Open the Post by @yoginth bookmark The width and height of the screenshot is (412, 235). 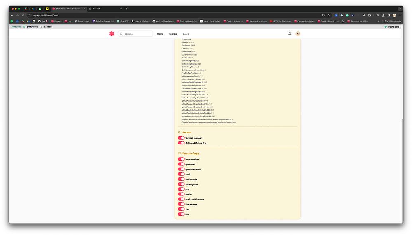[187, 21]
